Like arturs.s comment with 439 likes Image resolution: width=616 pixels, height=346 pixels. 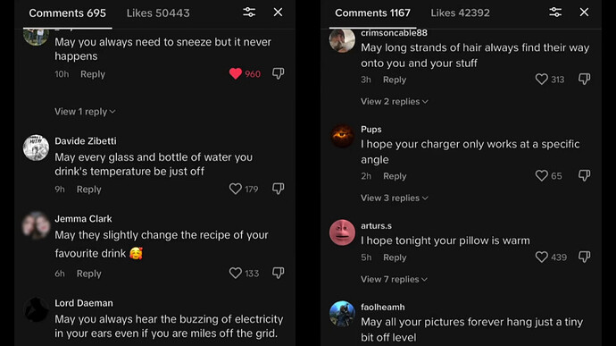point(541,257)
